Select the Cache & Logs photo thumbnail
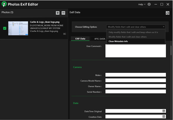 pyautogui.click(x=18, y=28)
